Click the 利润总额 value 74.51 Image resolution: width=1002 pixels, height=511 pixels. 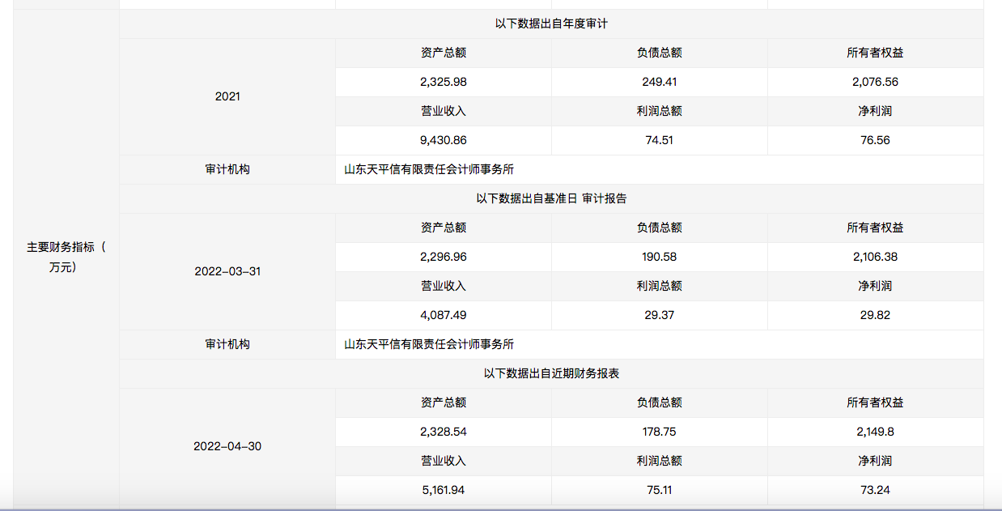659,140
